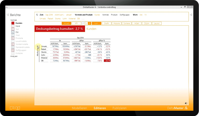The width and height of the screenshot is (199, 116).
Task: Select the Rabatt measure in the filter bar
Action: pos(50,18)
